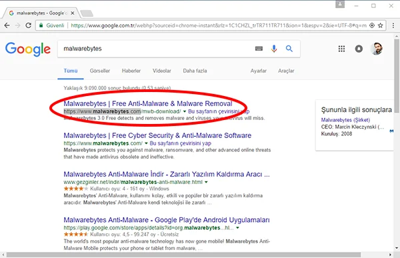400x258 pixels.
Task: Click the vertical scrollbar thumb
Action: (397, 75)
